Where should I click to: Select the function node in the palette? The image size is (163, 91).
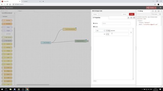(x=7, y=20)
